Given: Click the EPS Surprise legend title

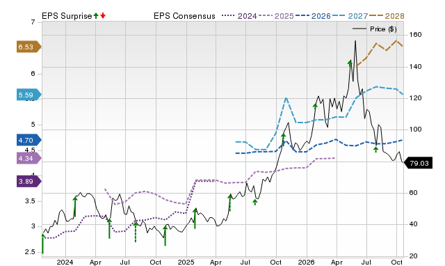Looking at the screenshot, I should coord(67,16).
